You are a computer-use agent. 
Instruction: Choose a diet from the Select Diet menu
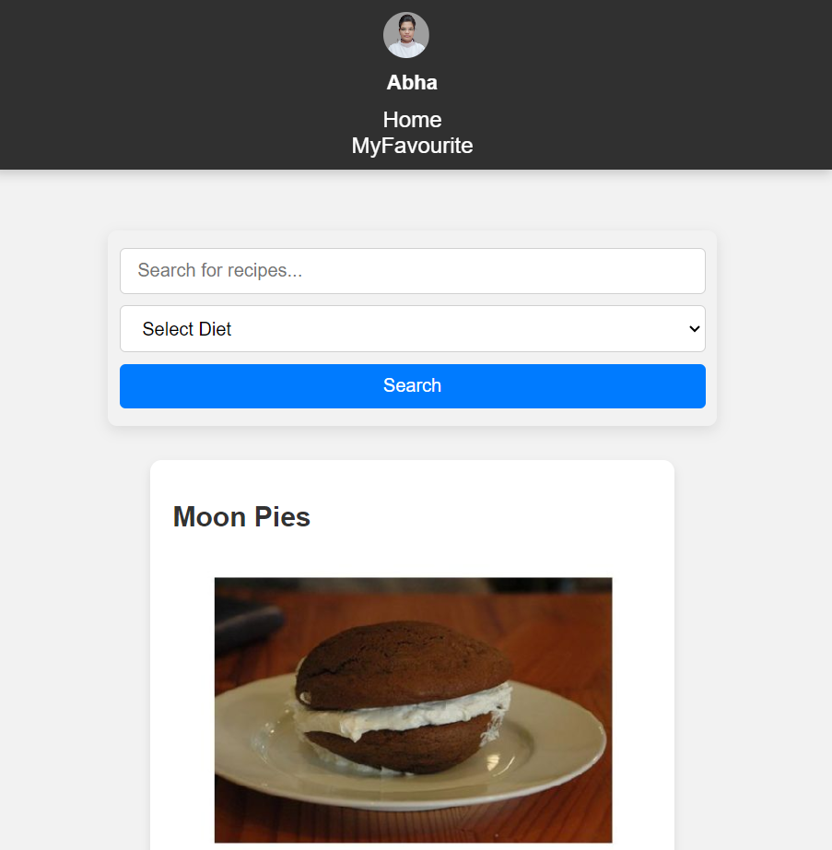(x=412, y=328)
